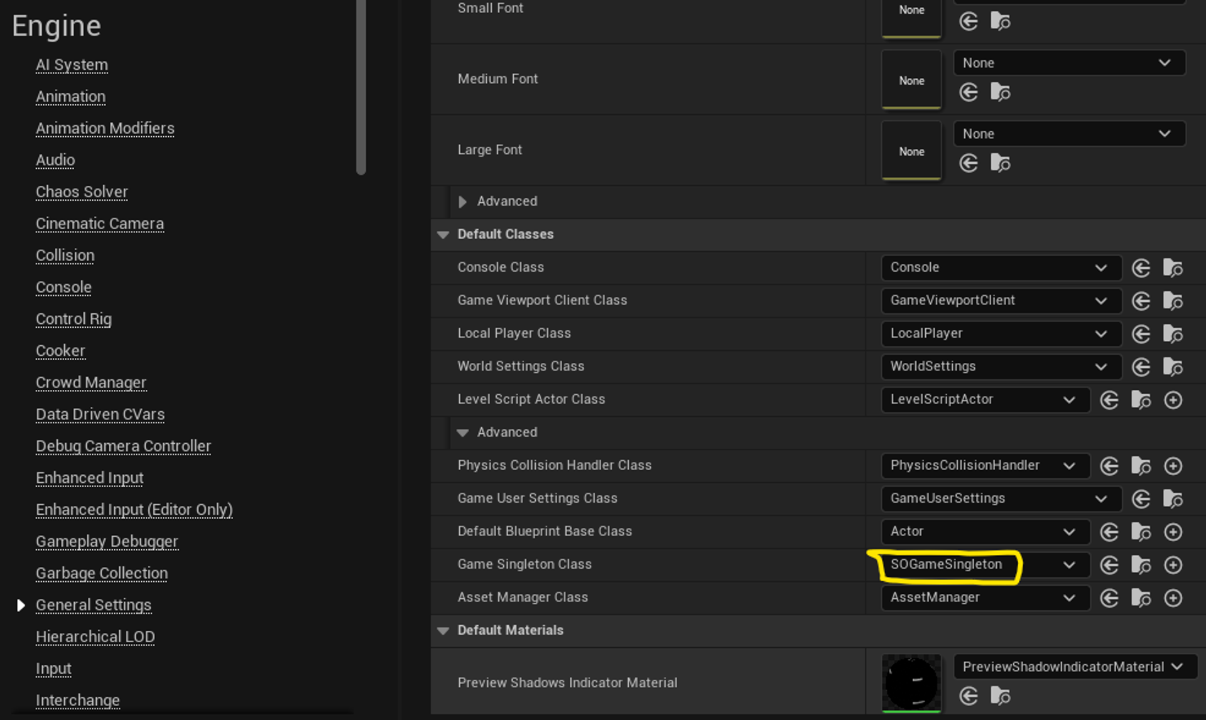
Task: Expand the Advanced section below Large Font
Action: [x=463, y=201]
